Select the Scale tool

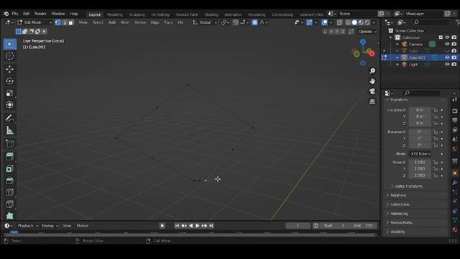pos(9,93)
